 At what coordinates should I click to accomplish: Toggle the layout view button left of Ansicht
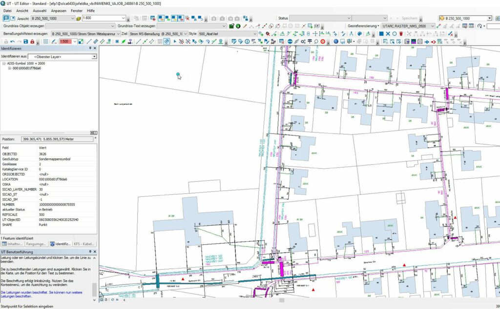(x=13, y=18)
